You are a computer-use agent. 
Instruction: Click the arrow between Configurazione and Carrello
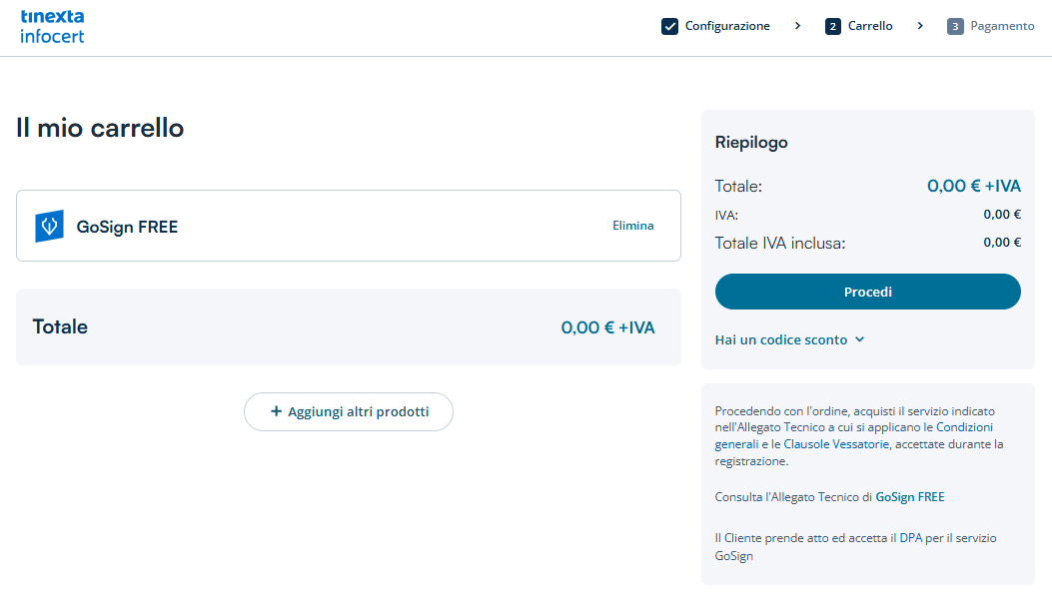tap(797, 26)
